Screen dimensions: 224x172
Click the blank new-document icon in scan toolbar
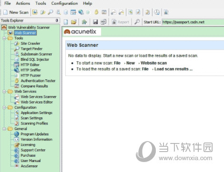(66, 22)
